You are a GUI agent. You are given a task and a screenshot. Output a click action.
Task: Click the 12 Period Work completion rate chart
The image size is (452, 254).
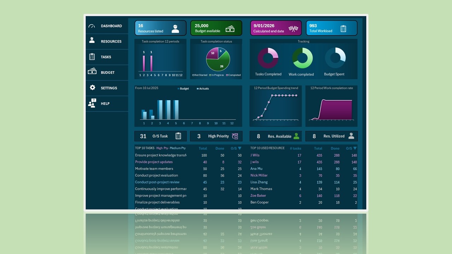tap(332, 106)
